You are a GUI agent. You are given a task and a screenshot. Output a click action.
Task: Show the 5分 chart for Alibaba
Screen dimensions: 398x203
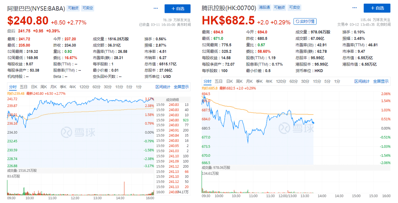pos(129,87)
